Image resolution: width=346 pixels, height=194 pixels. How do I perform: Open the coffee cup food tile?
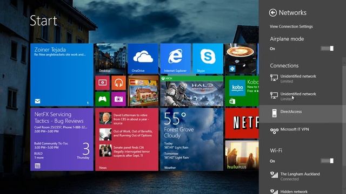pos(241,59)
